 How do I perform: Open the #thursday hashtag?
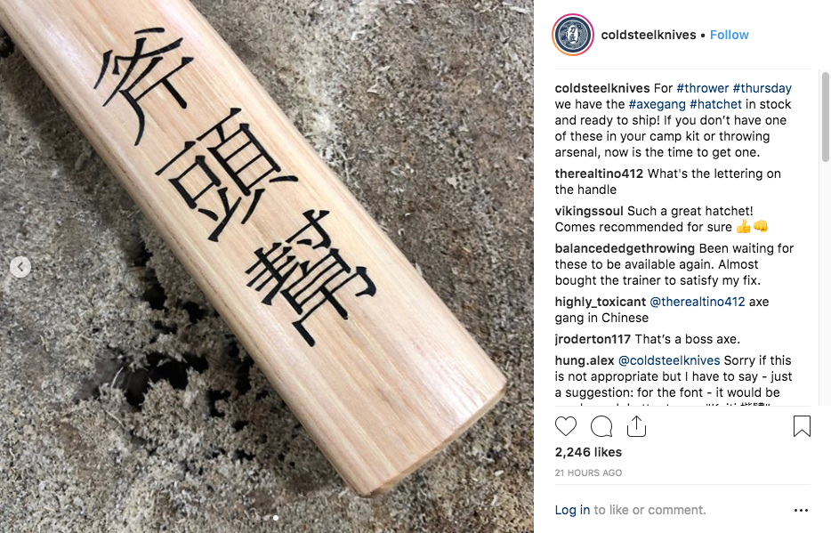762,88
